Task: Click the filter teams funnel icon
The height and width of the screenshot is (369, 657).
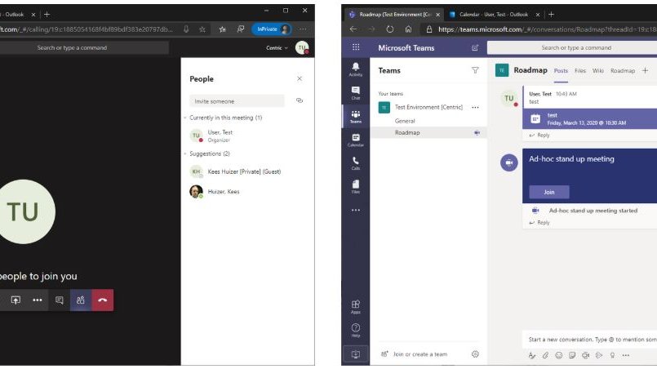Action: (x=475, y=70)
